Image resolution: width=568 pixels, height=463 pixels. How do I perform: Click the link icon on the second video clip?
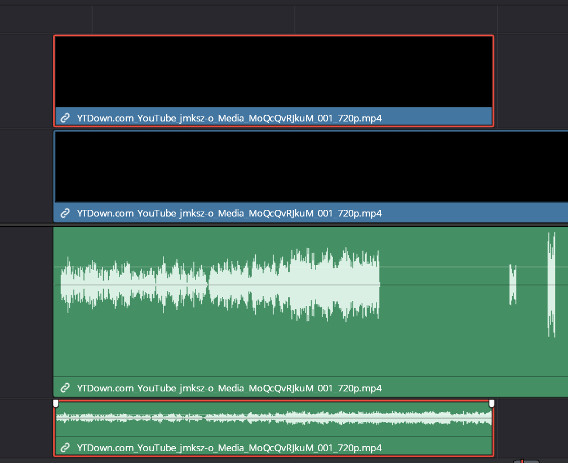pos(65,213)
